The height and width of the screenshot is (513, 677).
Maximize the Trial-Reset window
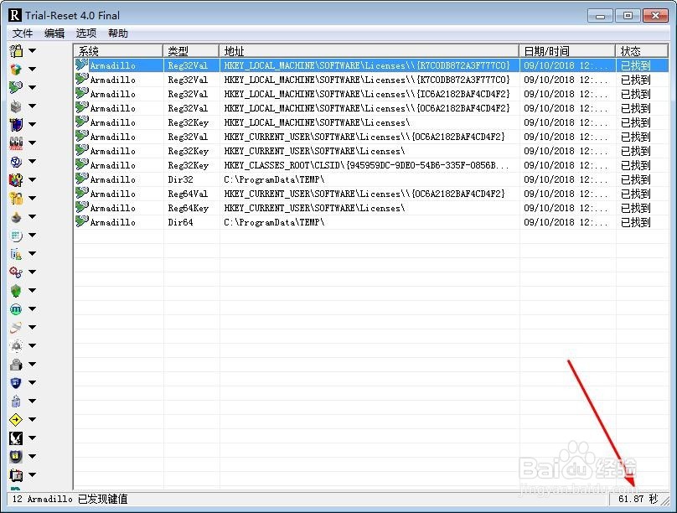click(x=628, y=16)
